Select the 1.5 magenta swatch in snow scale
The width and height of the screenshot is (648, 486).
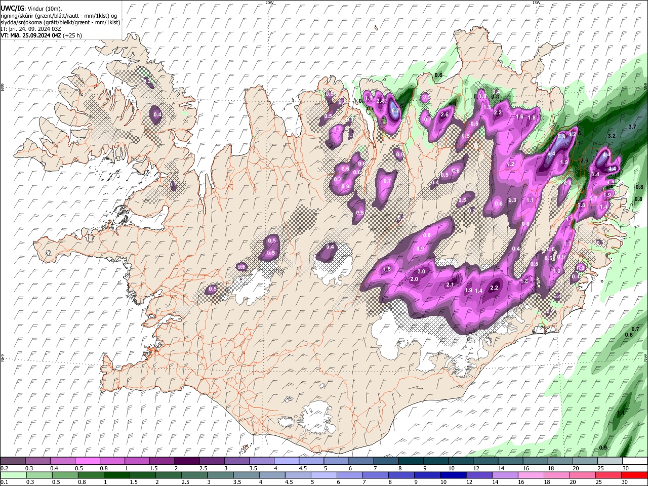pos(162,461)
